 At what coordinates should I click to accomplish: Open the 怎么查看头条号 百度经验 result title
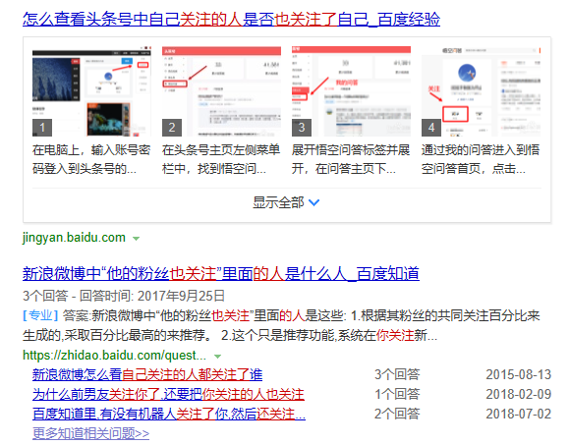click(231, 20)
